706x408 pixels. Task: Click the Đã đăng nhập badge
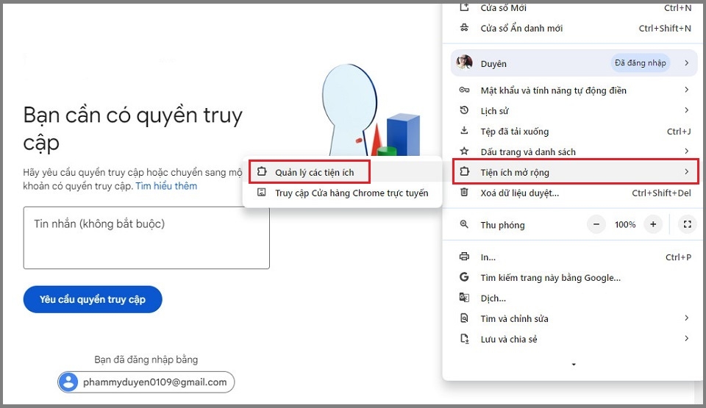[x=640, y=63]
